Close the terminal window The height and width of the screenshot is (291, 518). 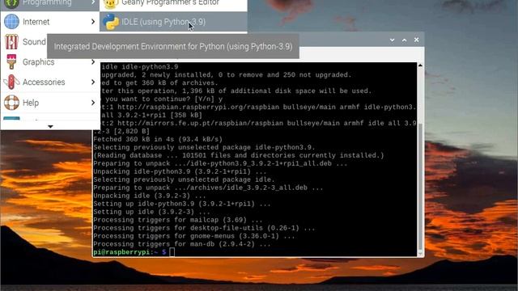(x=417, y=40)
